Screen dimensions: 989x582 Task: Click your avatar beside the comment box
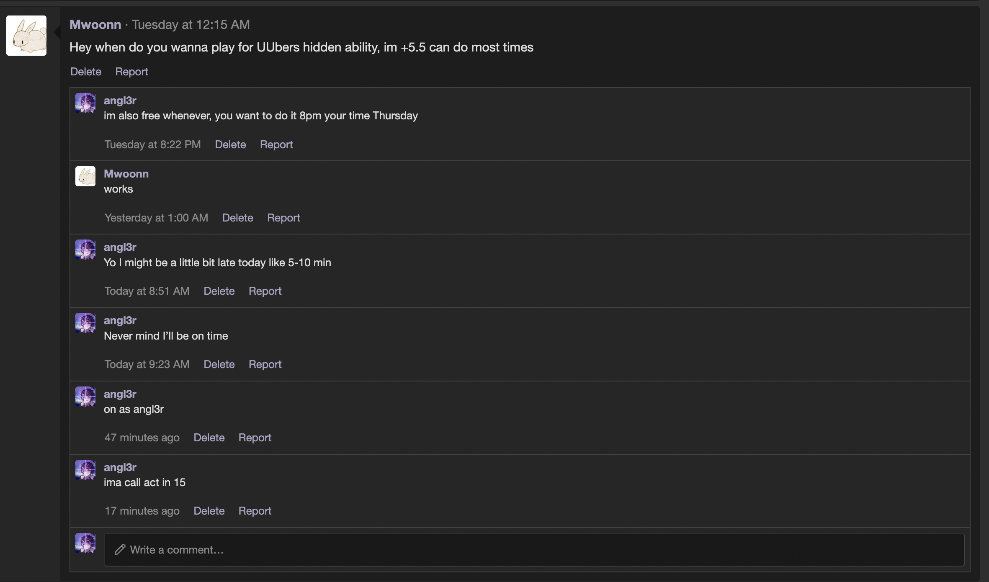(85, 543)
